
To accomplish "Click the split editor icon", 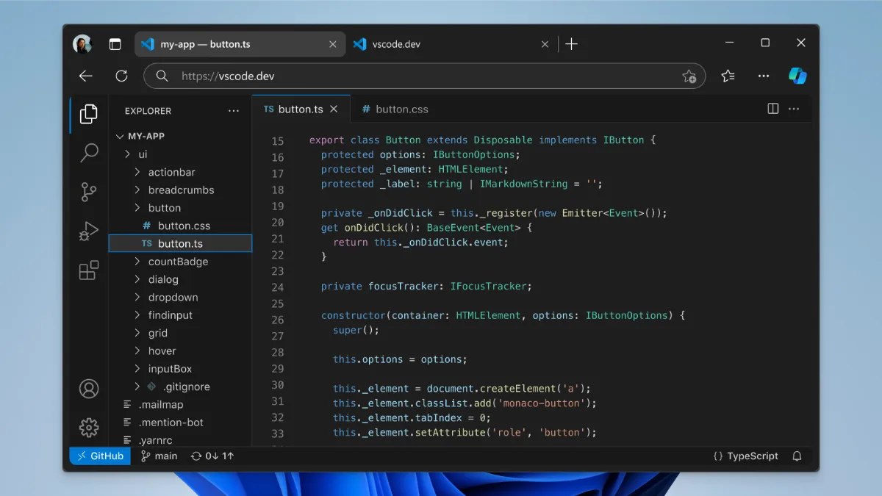I will 772,109.
